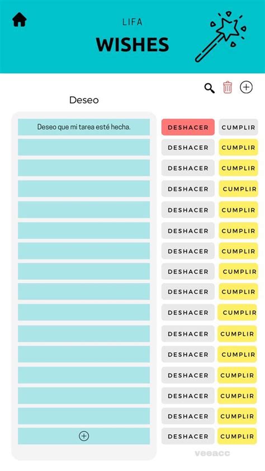This screenshot has width=265, height=471.
Task: Click CUMPLIR in the third row
Action: 238,168
